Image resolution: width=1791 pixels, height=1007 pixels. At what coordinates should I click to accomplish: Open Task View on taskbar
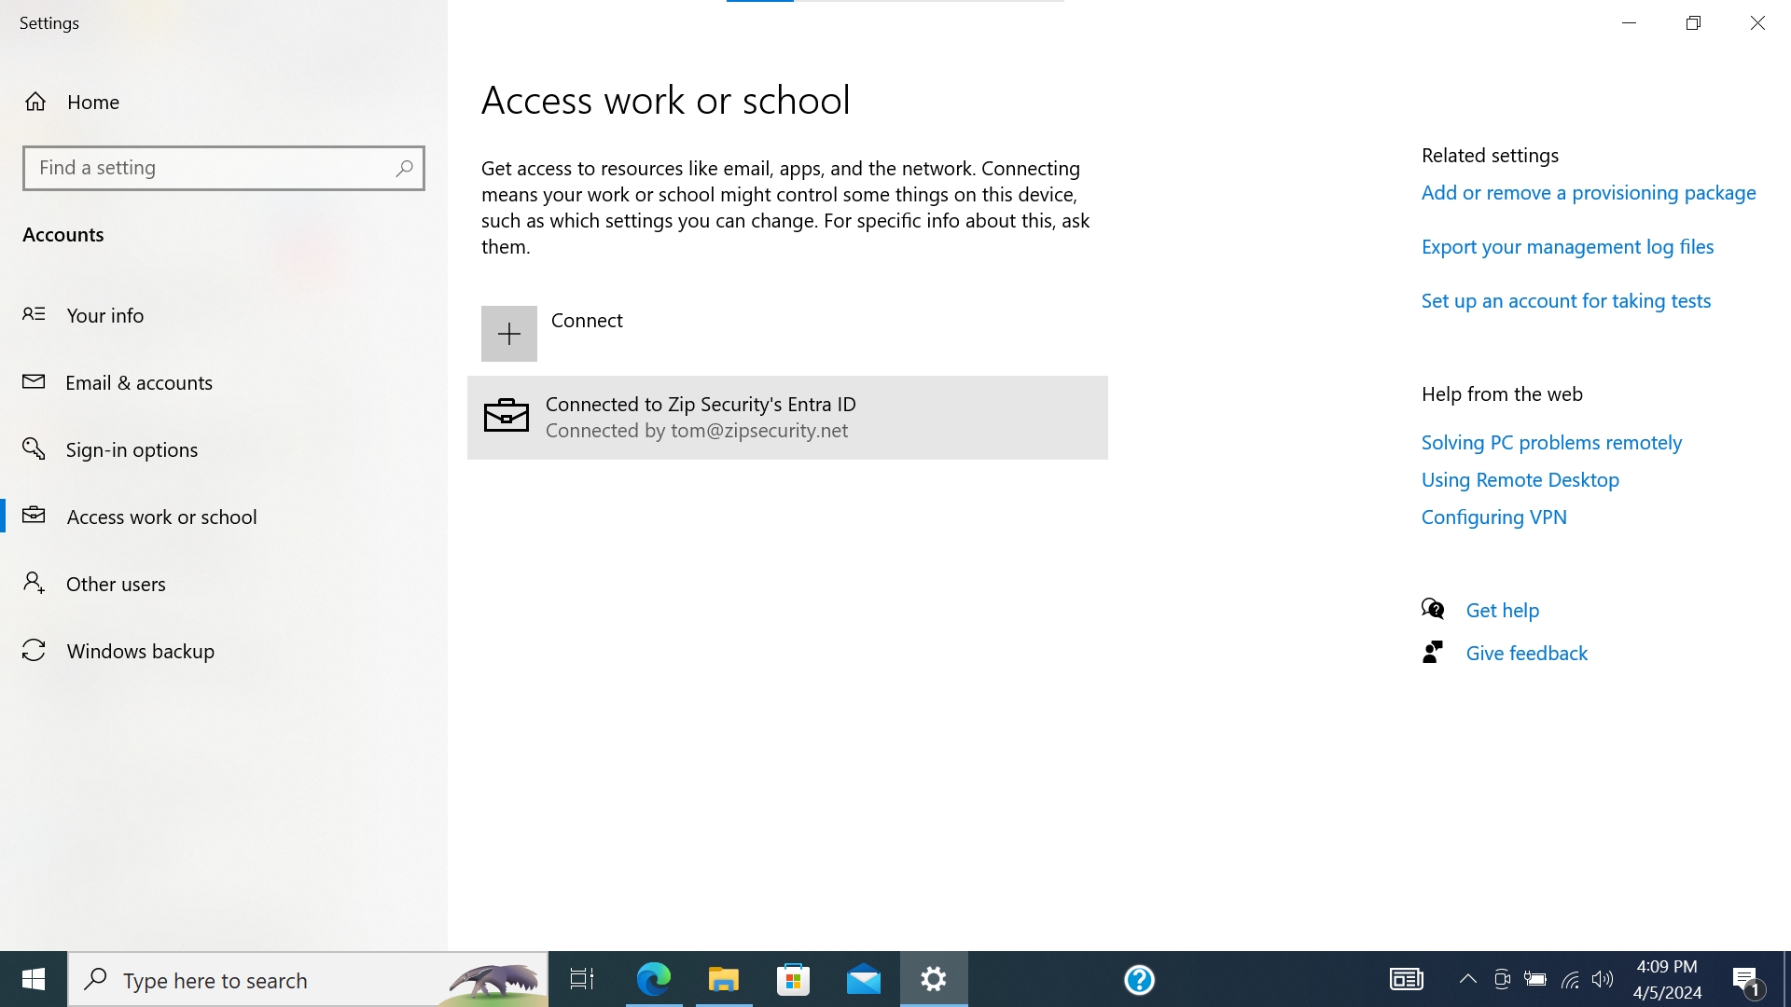click(x=582, y=979)
